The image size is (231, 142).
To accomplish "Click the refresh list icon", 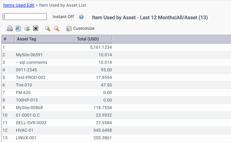I will (27, 28).
